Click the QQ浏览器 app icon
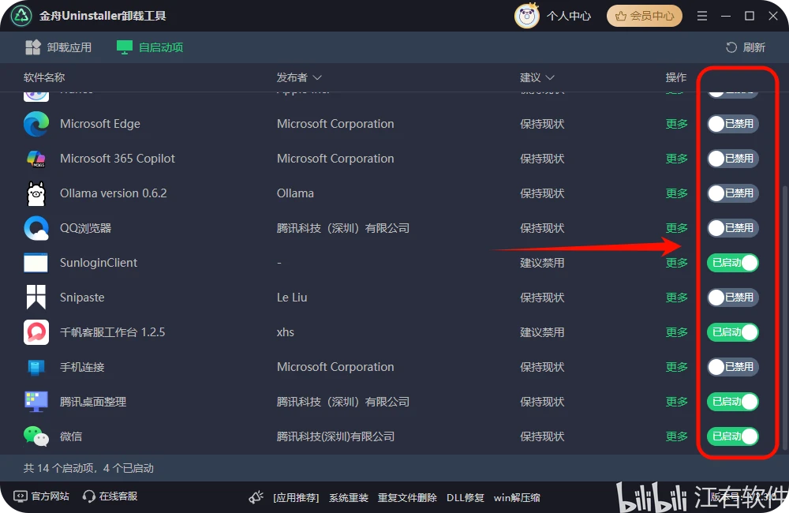The image size is (789, 513). pos(36,228)
